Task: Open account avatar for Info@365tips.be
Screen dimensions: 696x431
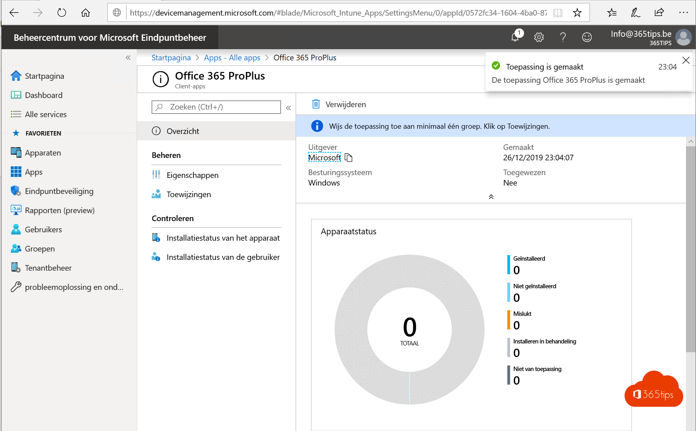Action: tap(684, 38)
